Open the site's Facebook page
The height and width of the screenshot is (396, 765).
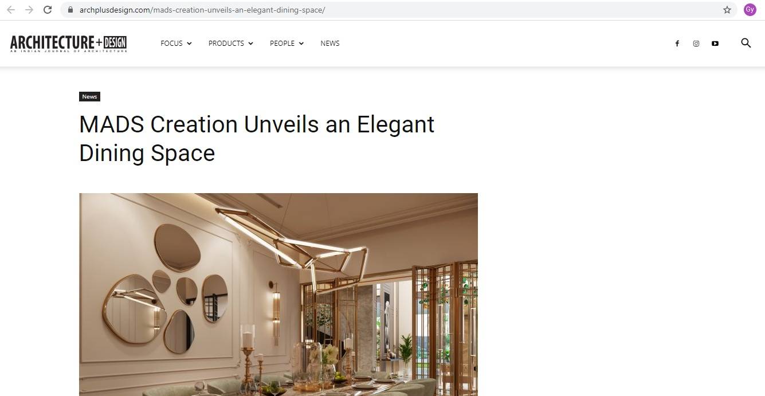pos(677,44)
